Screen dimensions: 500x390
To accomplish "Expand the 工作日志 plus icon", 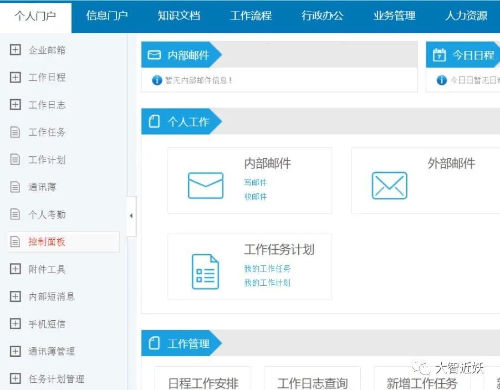I will coord(16,105).
